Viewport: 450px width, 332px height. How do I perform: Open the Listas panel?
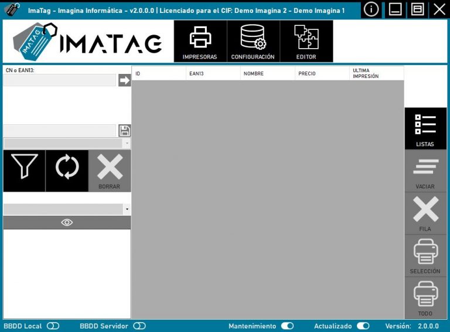pyautogui.click(x=425, y=128)
